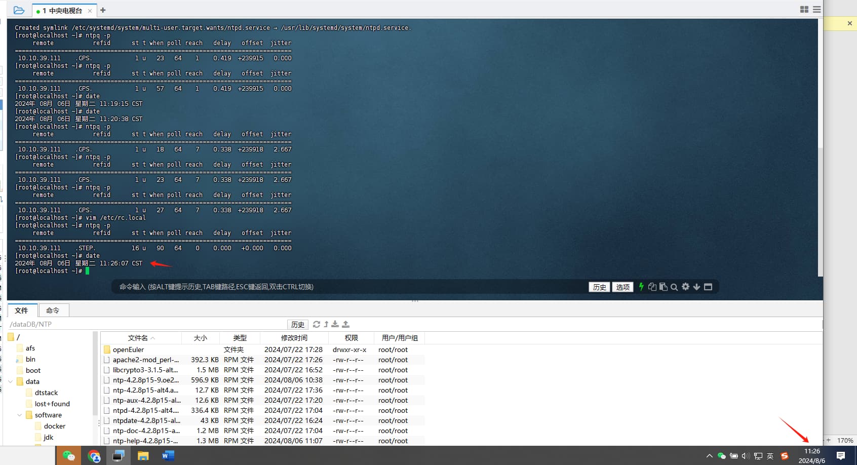857x465 pixels.
Task: Open Chrome from the Windows taskbar
Action: coord(94,456)
